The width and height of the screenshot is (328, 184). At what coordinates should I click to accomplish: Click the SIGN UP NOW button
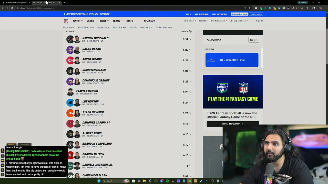click(233, 124)
